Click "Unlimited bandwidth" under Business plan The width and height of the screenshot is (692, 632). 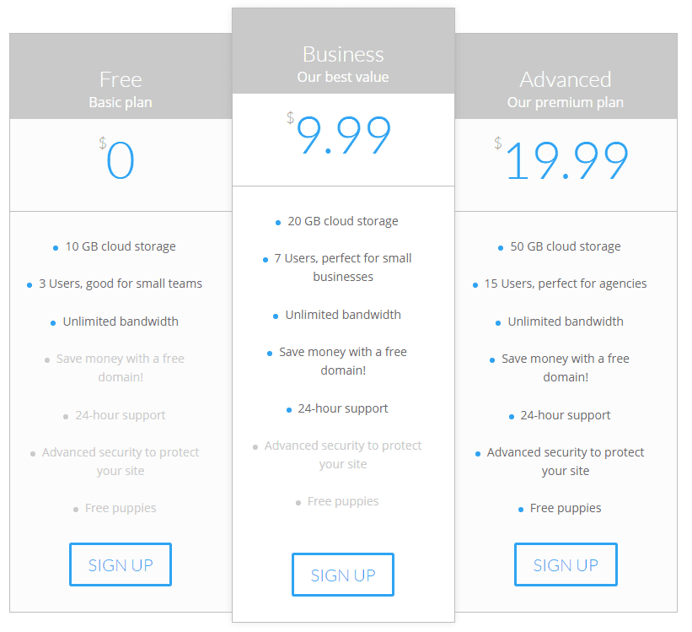pyautogui.click(x=342, y=315)
